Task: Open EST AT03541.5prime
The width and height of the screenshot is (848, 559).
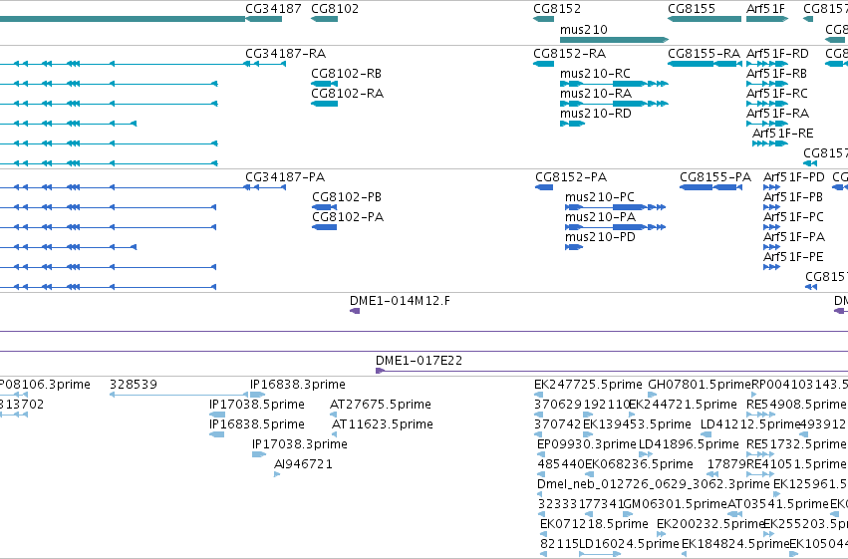Action: (x=777, y=505)
